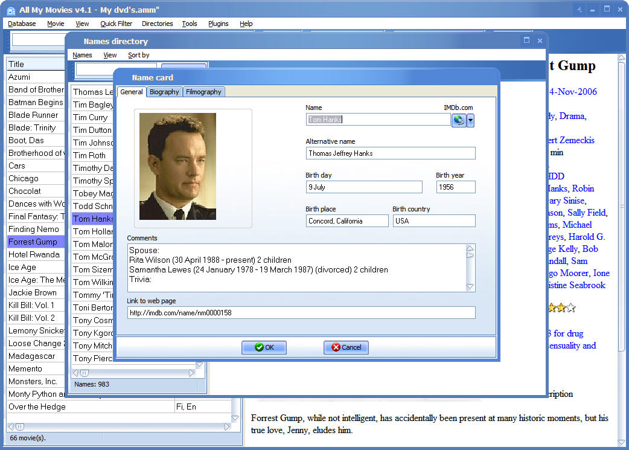
Task: Click the Cancel button
Action: pos(346,347)
